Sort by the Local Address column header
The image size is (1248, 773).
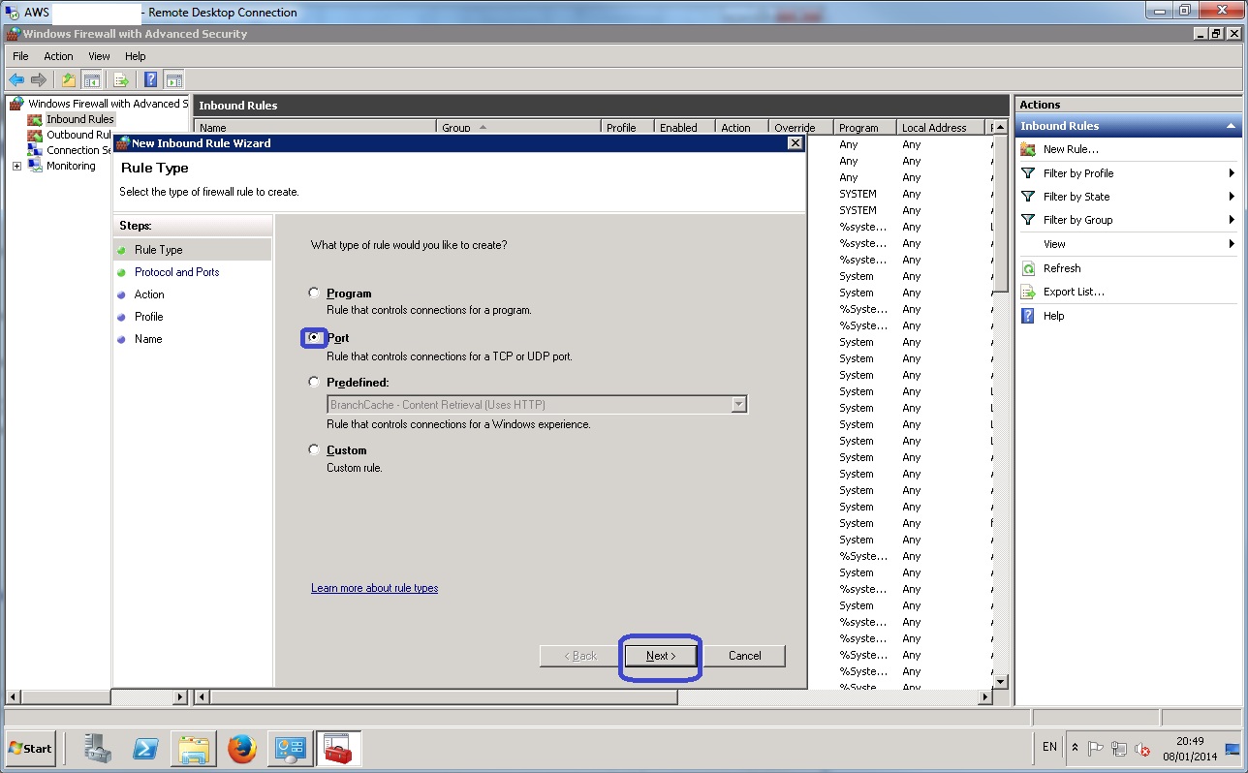point(940,128)
